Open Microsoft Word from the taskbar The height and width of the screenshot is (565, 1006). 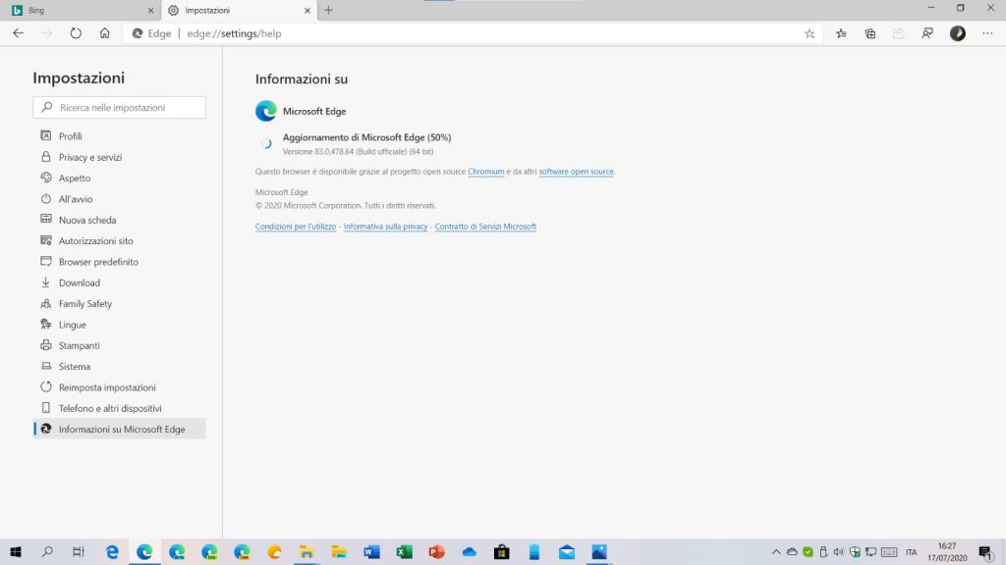371,552
